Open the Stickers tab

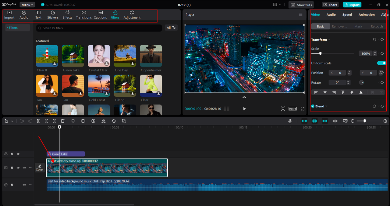(53, 15)
